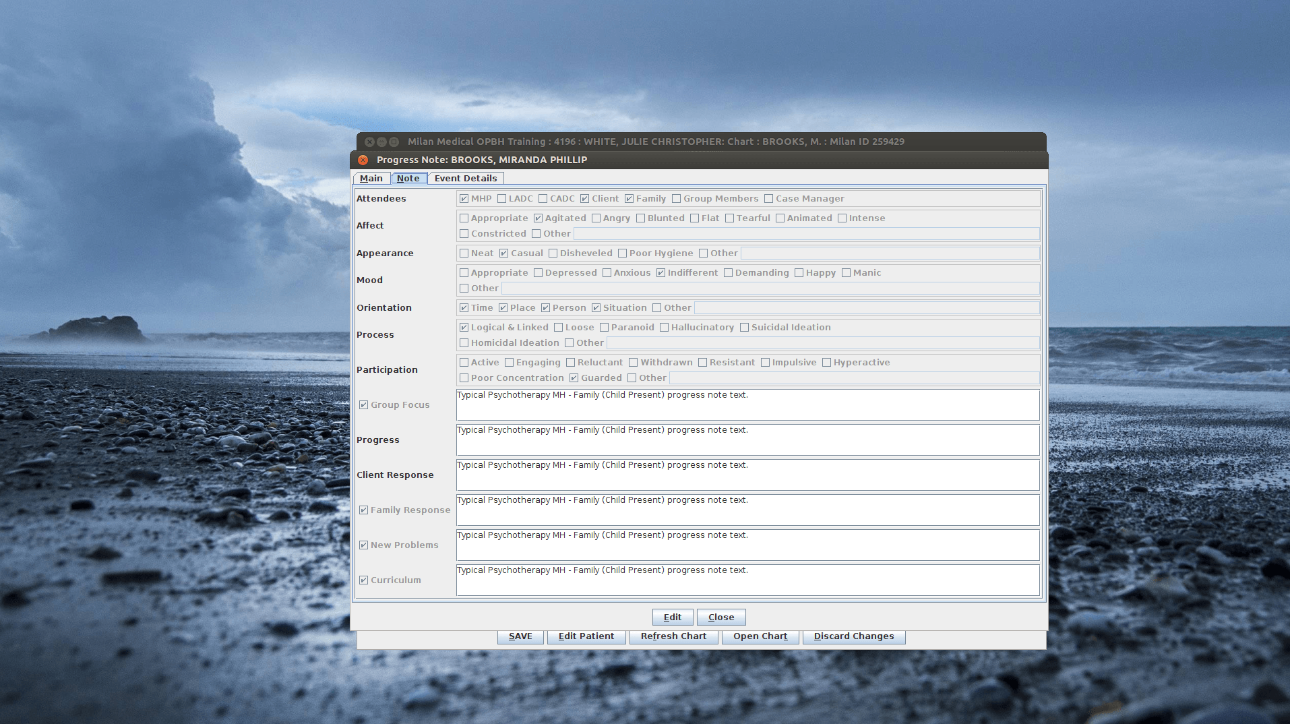Check the Paranoid process checkbox
The height and width of the screenshot is (724, 1290).
pos(604,327)
